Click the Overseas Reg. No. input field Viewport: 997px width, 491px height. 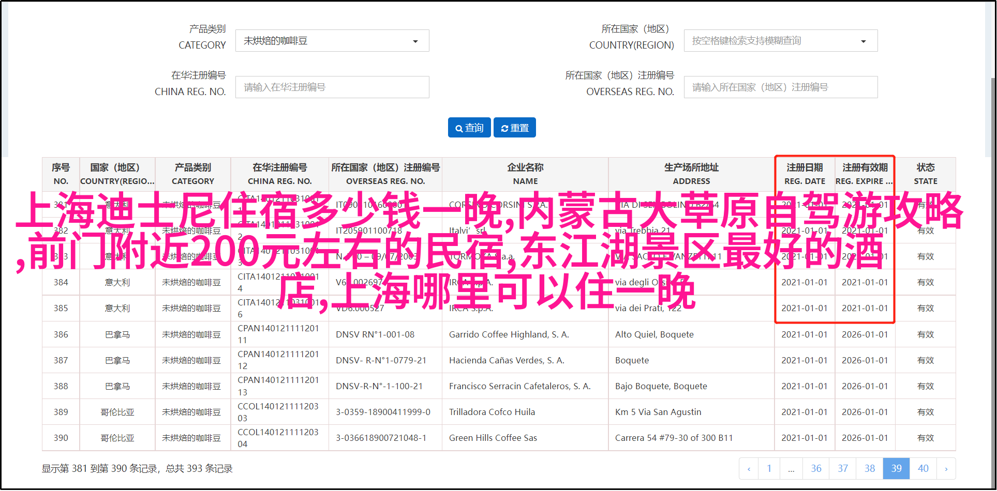point(781,87)
